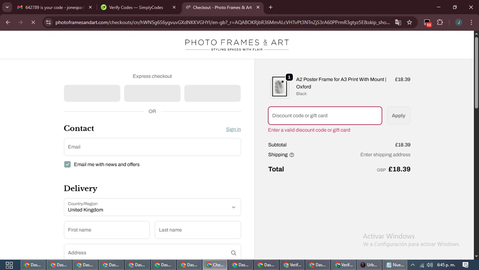Go back to the previous page
This screenshot has height=270, width=479.
[x=8, y=22]
